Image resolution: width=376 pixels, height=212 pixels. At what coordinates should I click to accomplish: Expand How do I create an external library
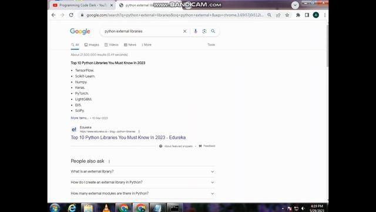point(142,183)
